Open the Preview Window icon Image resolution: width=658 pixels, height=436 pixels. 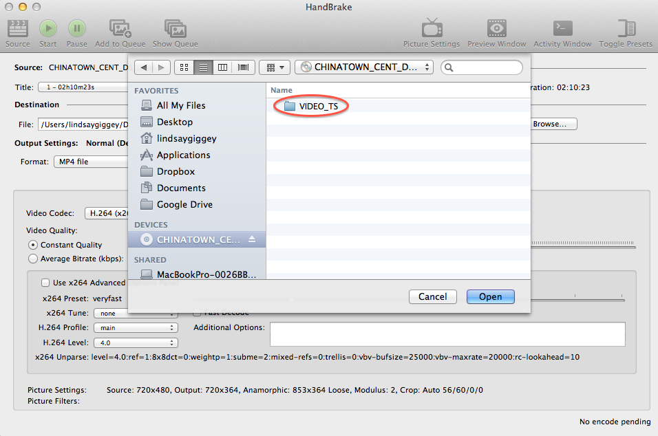(x=496, y=33)
